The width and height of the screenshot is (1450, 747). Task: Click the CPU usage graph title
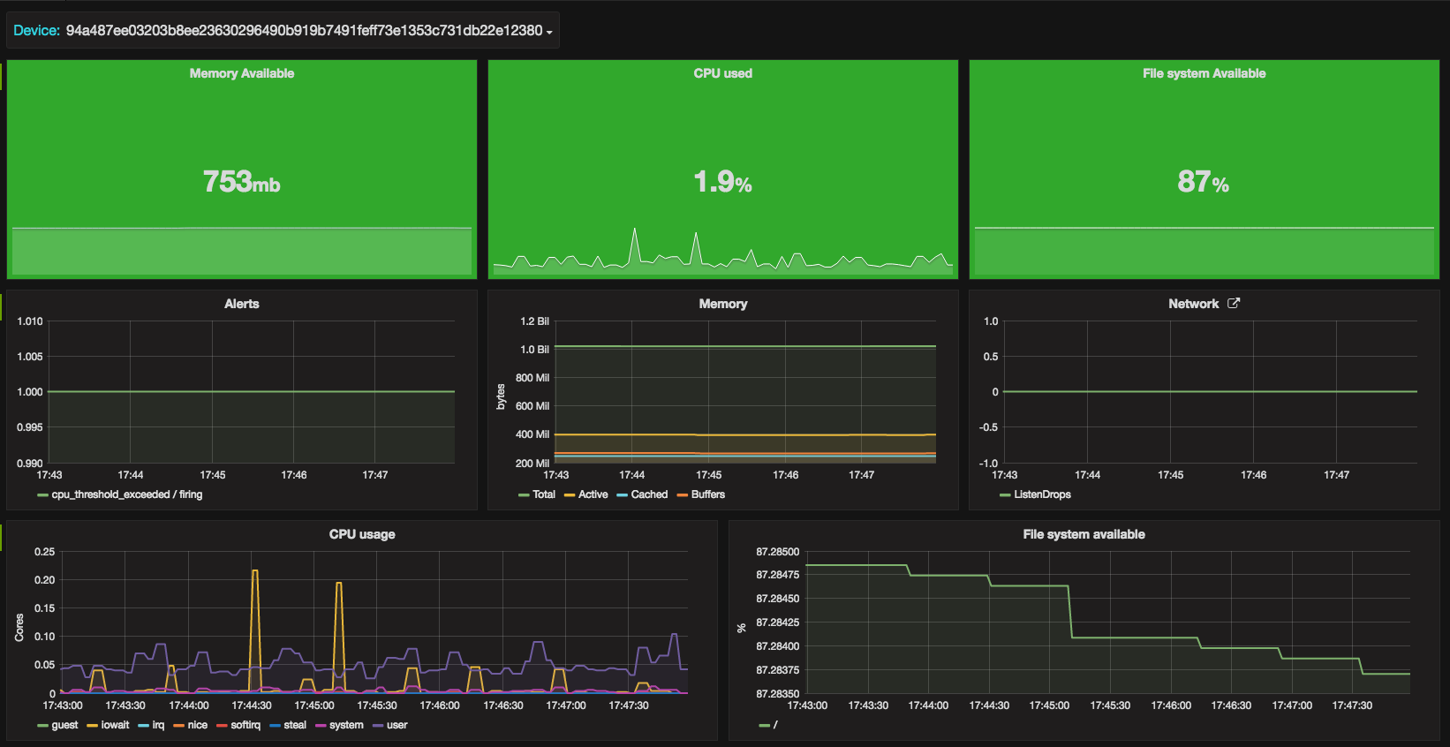point(362,534)
